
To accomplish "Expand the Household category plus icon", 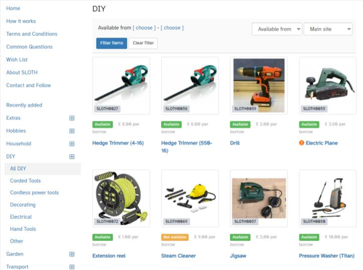I will tap(72, 144).
